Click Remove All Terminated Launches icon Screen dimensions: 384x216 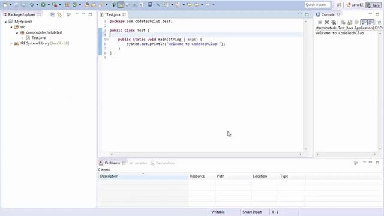click(x=334, y=22)
